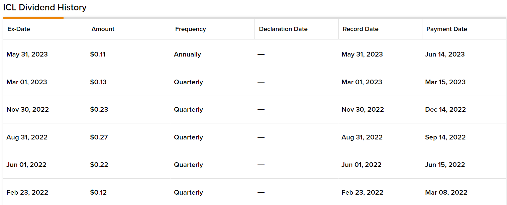
Task: Click the ICL Dividend History title
Action: click(45, 7)
